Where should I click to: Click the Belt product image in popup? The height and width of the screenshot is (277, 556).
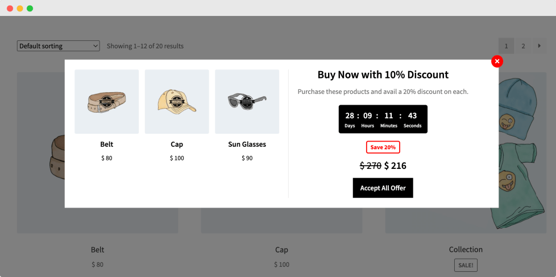(106, 102)
